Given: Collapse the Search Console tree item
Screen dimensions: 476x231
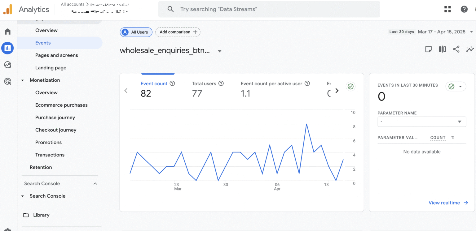Looking at the screenshot, I should [x=23, y=196].
